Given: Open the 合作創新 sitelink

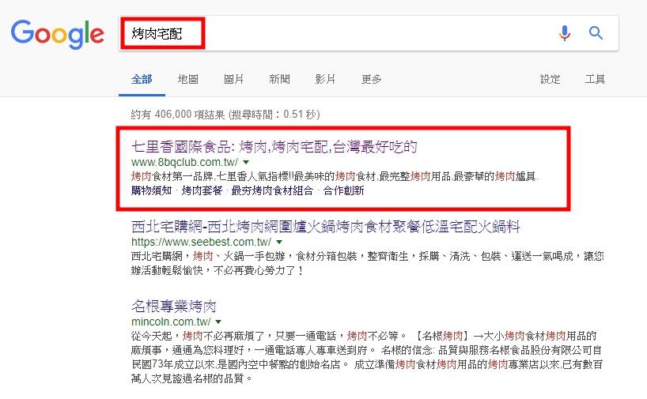Looking at the screenshot, I should pyautogui.click(x=344, y=190).
